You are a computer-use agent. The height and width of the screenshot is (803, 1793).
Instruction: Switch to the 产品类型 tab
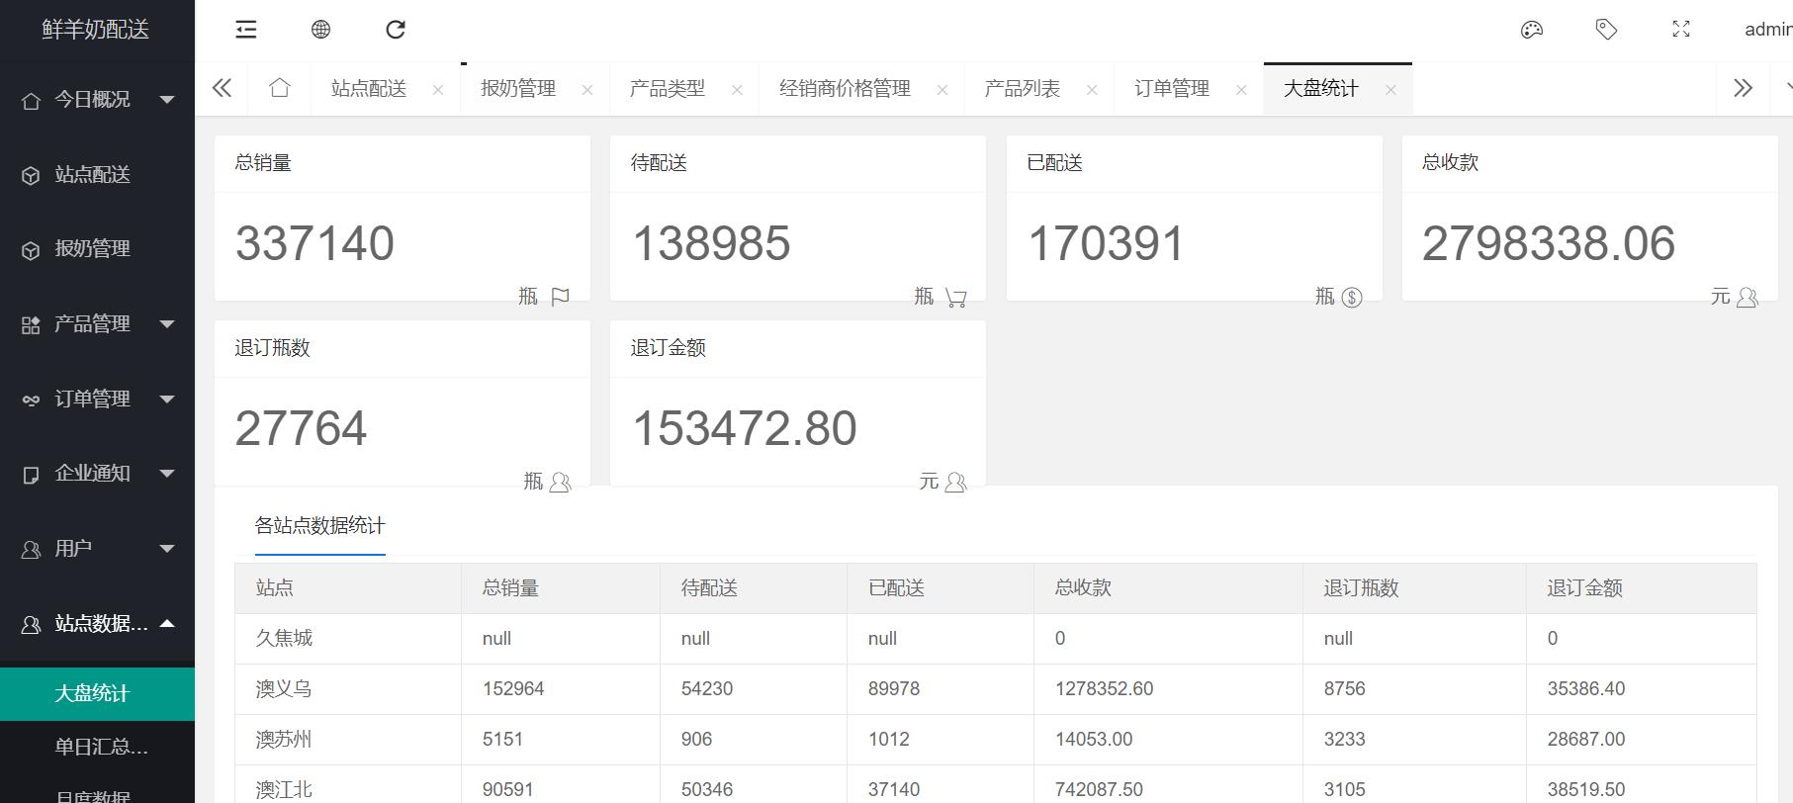[x=668, y=88]
